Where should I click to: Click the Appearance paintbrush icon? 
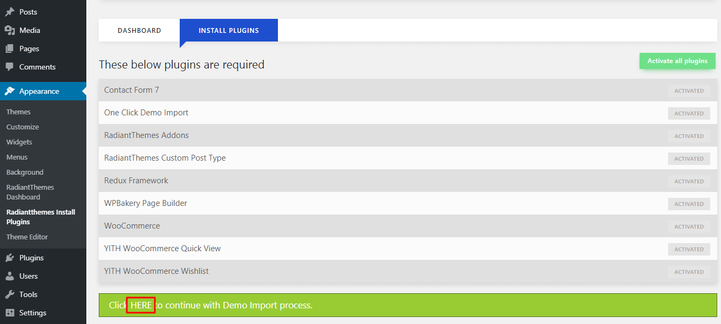[10, 91]
